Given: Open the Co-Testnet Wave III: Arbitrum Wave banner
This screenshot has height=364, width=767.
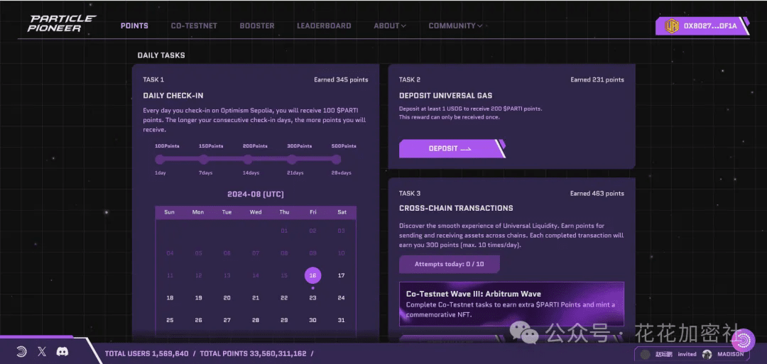Looking at the screenshot, I should point(511,304).
